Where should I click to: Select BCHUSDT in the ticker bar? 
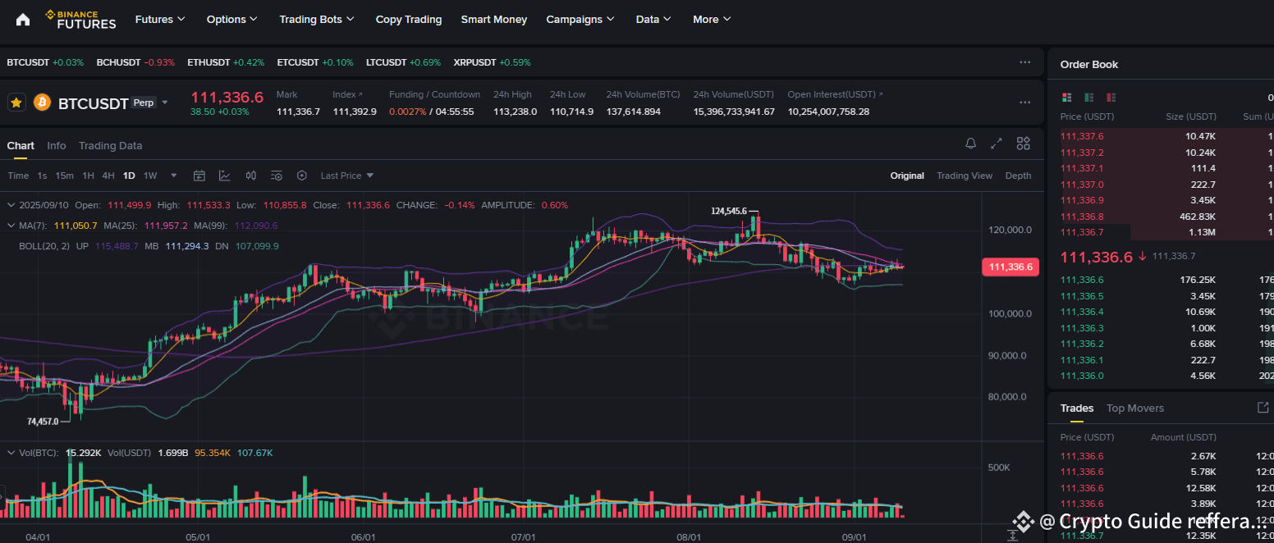pos(135,62)
